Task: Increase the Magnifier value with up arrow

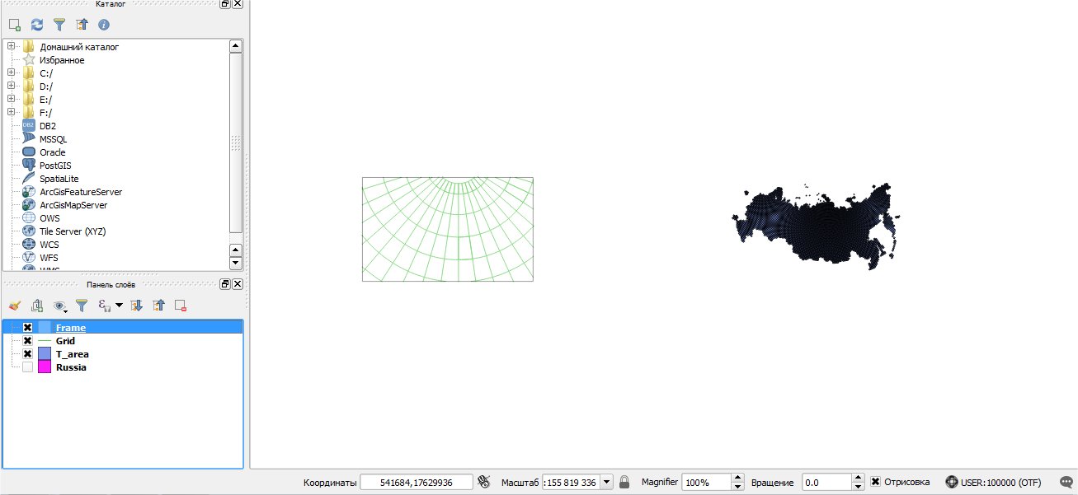Action: click(x=737, y=479)
